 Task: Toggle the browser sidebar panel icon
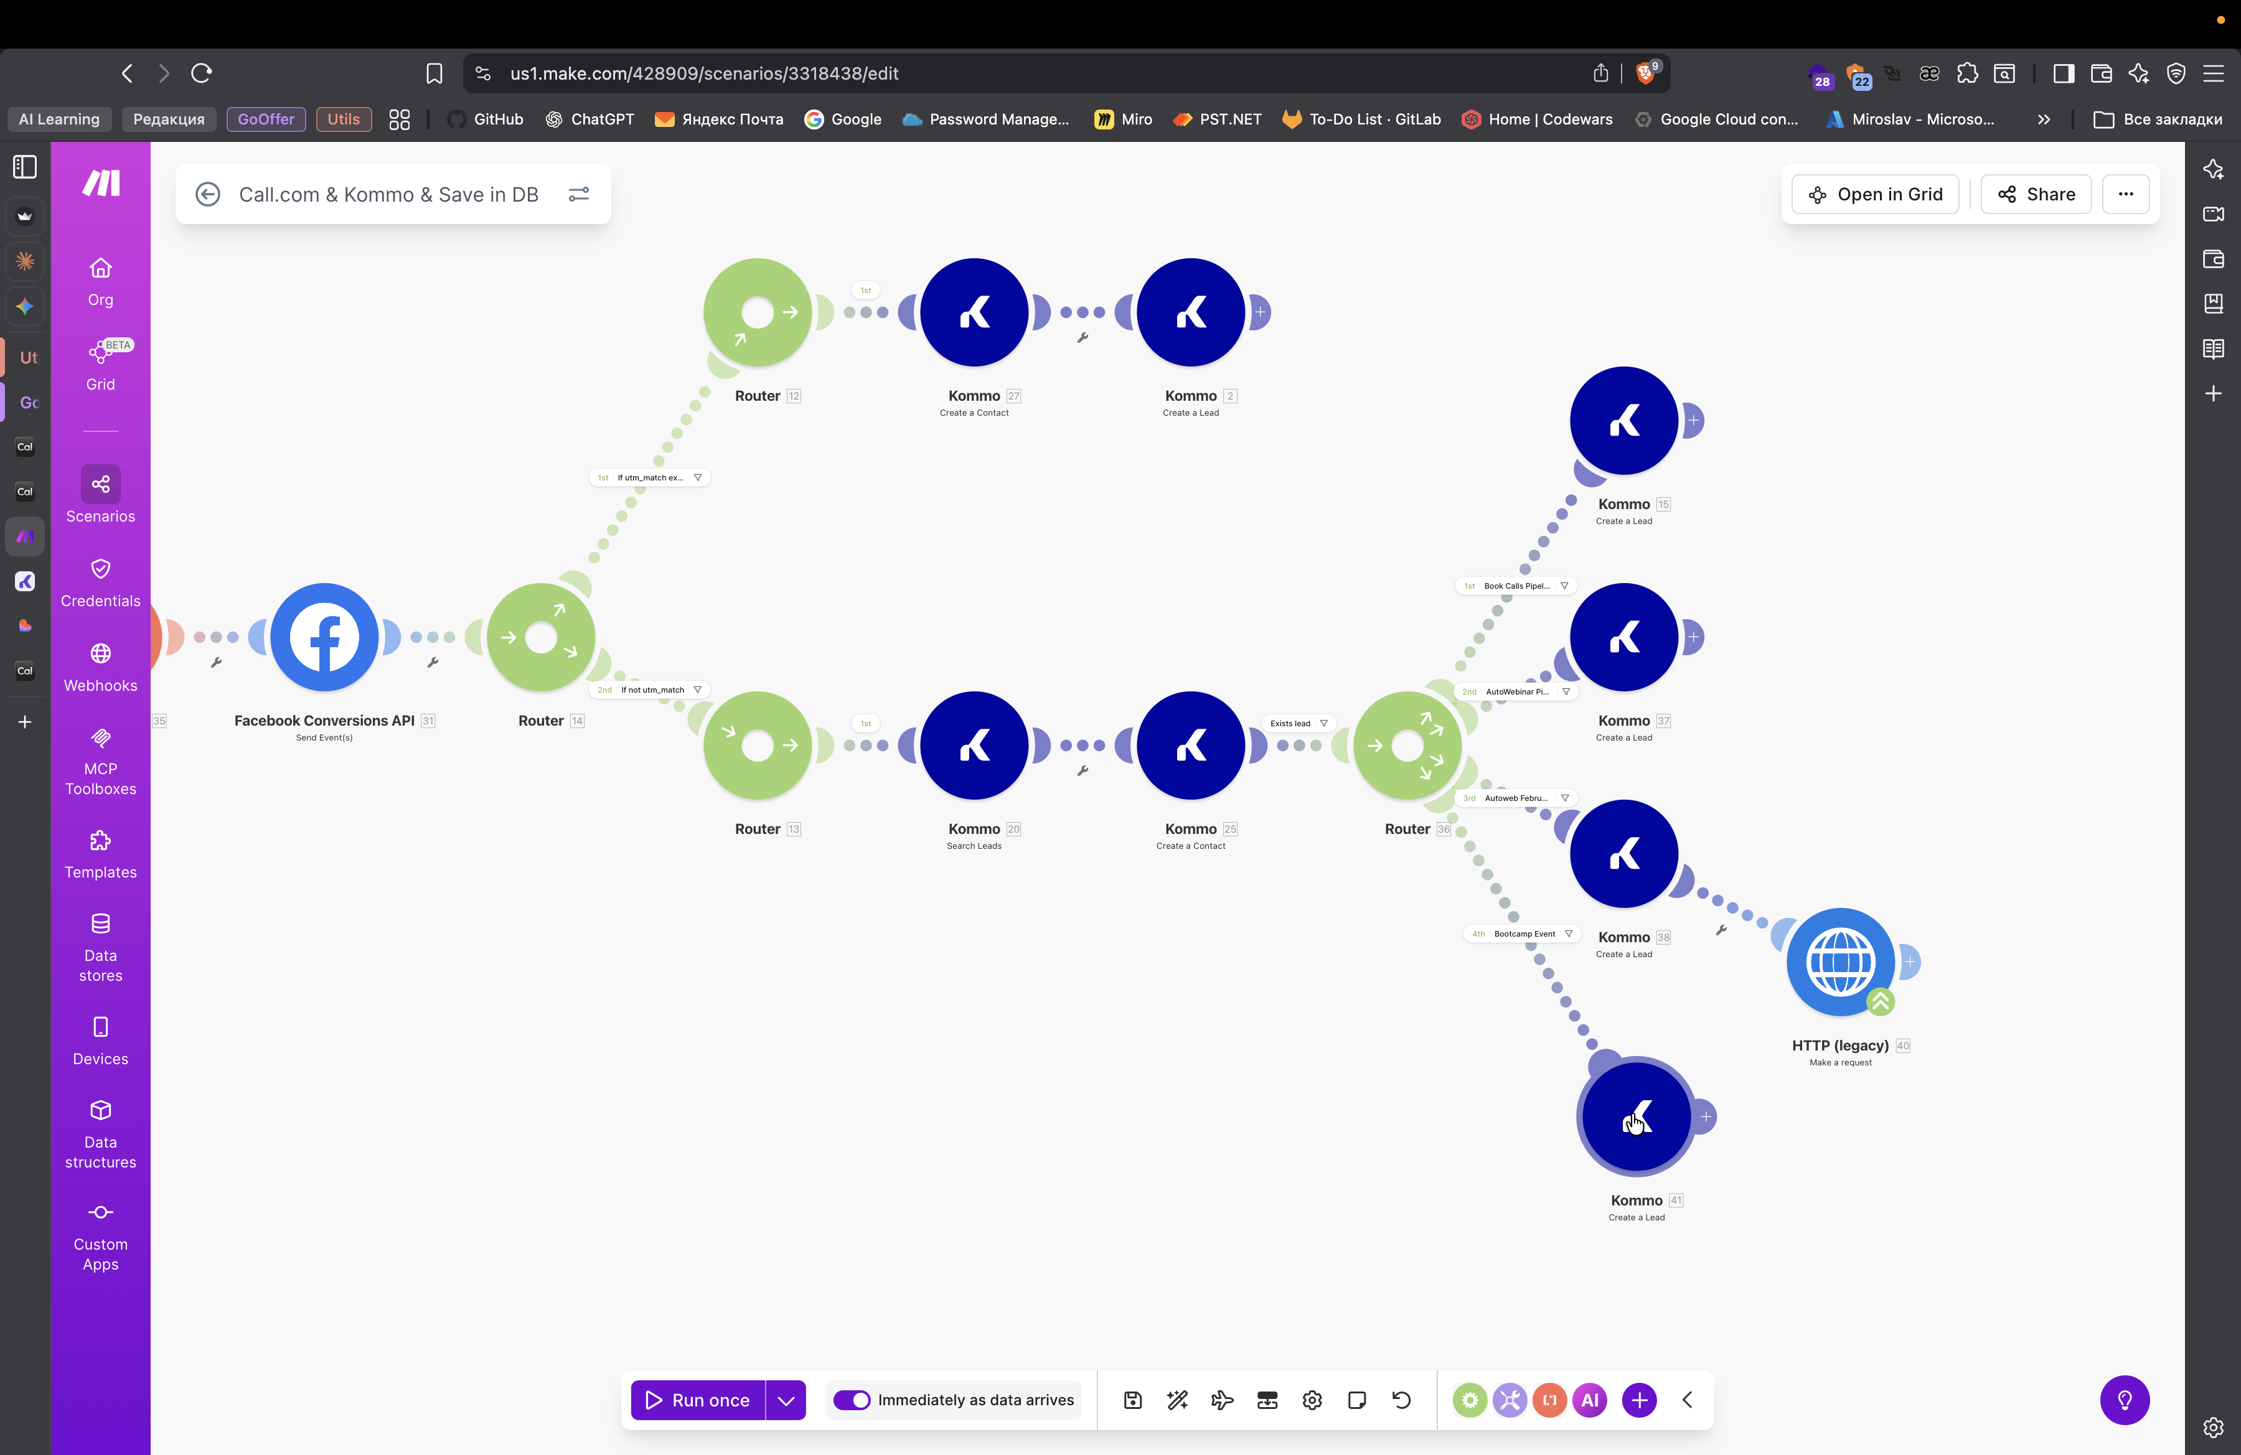2063,73
